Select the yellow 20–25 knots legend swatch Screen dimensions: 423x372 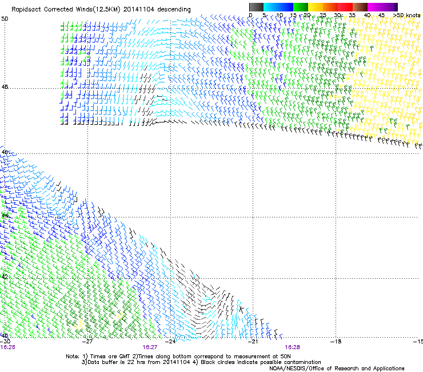(316, 7)
